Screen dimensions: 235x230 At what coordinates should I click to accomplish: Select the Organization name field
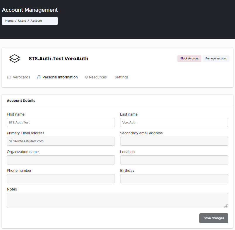(x=61, y=160)
